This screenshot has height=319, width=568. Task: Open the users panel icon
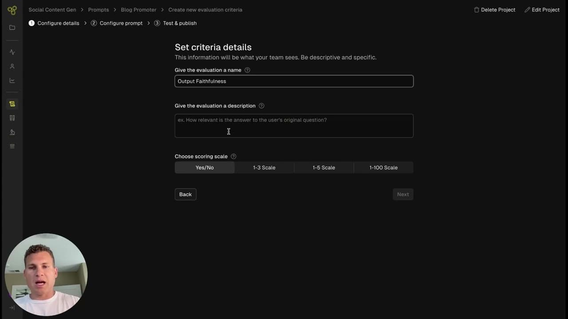(x=12, y=66)
